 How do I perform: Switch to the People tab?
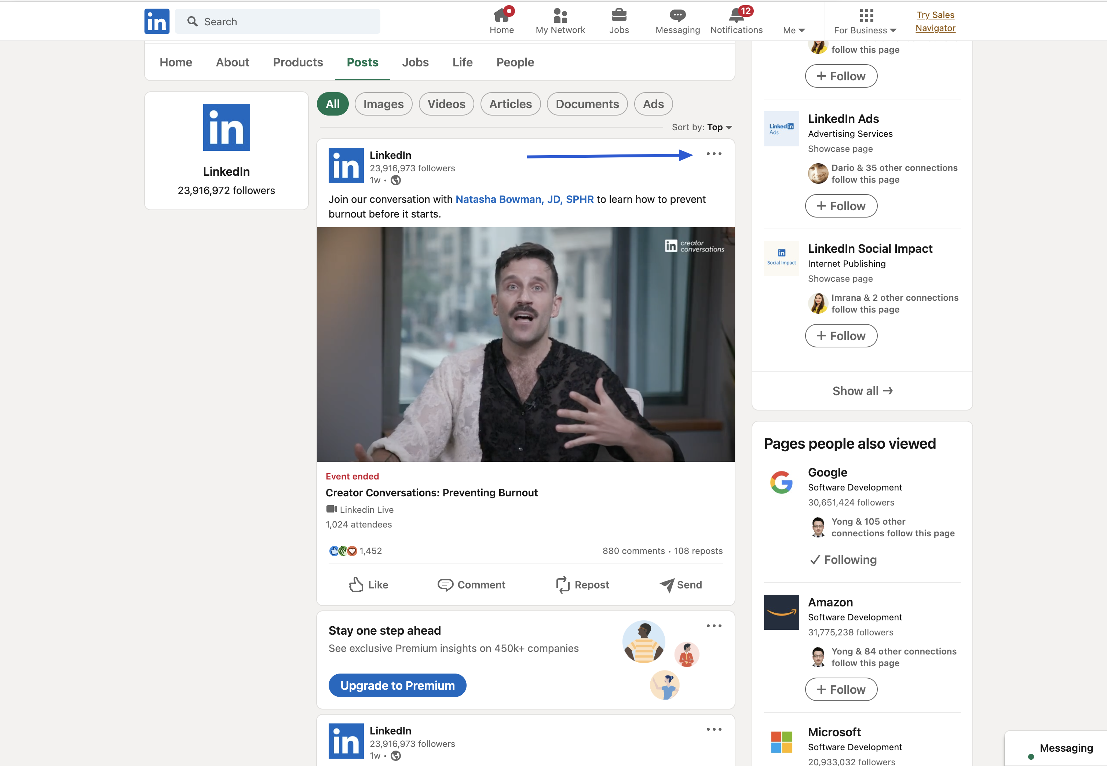tap(515, 62)
